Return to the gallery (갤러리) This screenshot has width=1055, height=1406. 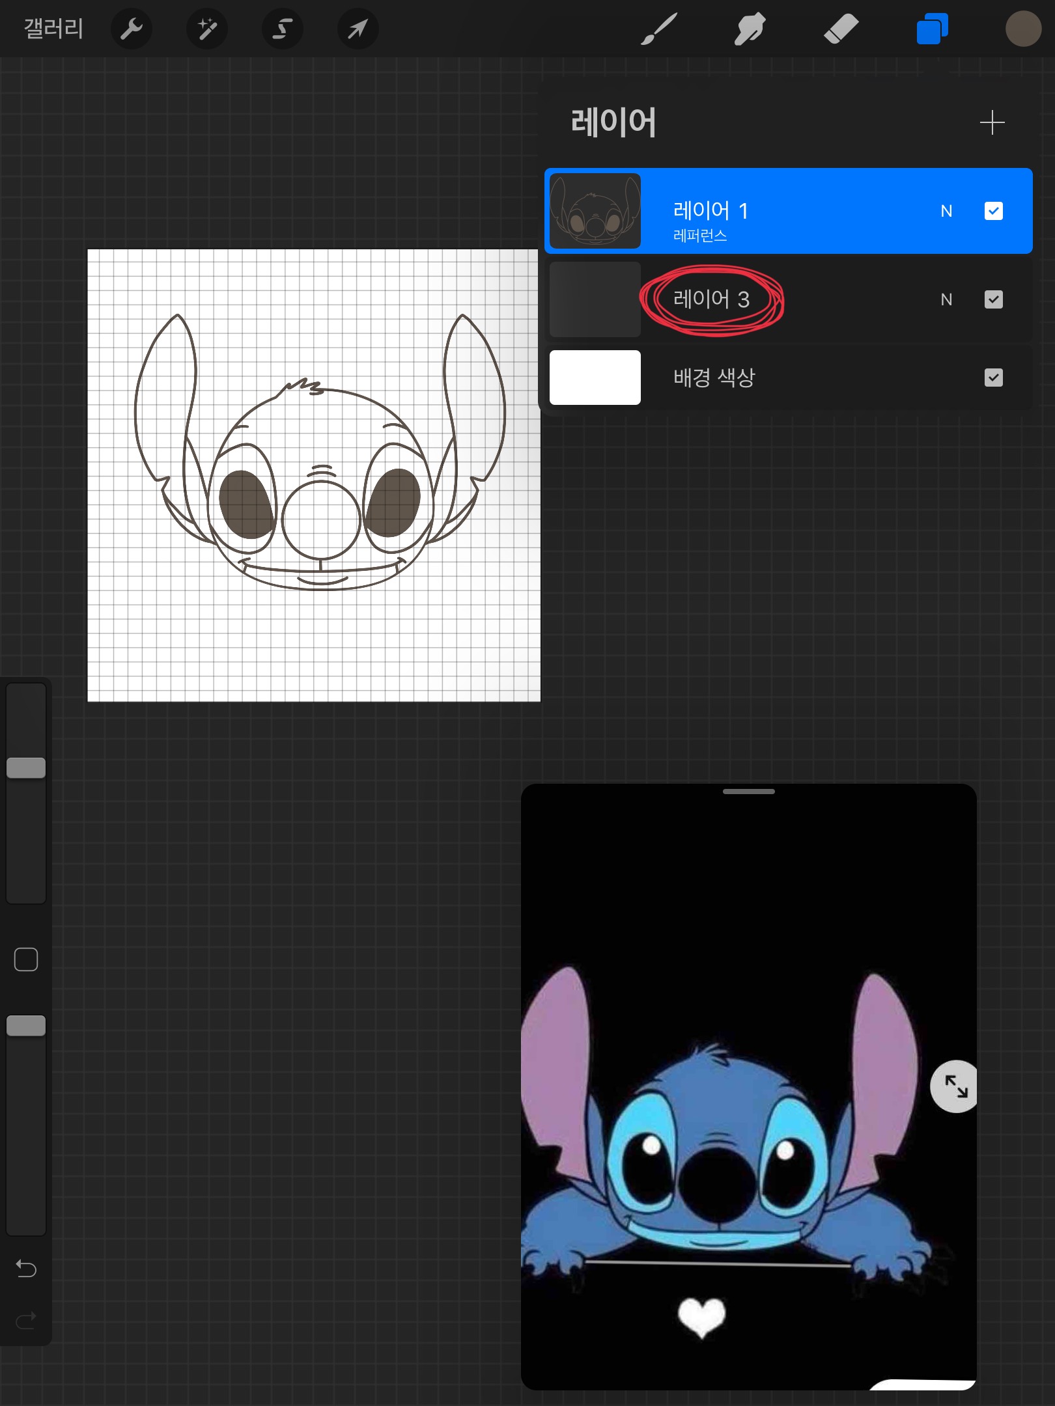(53, 29)
